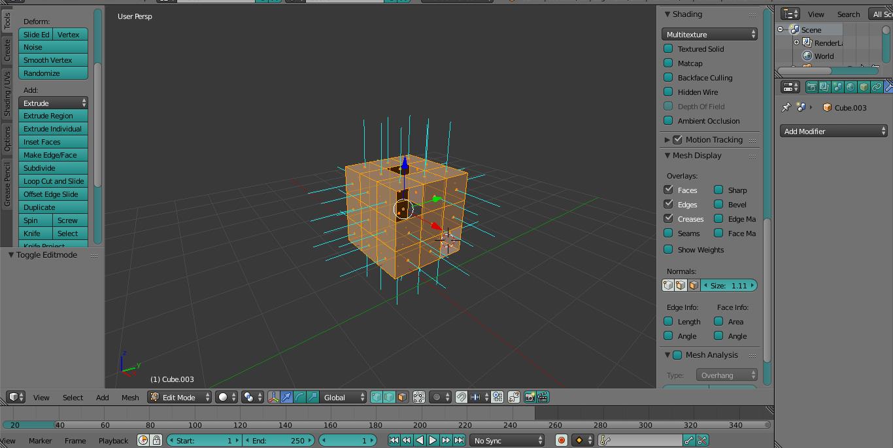
Task: Click the snap magnet icon
Action: pyautogui.click(x=462, y=397)
